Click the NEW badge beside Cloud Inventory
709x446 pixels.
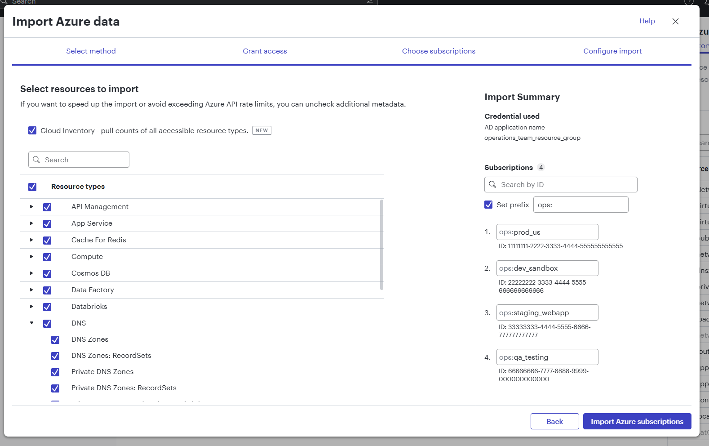(x=261, y=130)
